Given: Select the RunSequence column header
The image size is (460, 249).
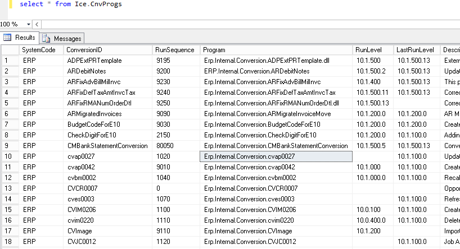Looking at the screenshot, I should (x=174, y=50).
